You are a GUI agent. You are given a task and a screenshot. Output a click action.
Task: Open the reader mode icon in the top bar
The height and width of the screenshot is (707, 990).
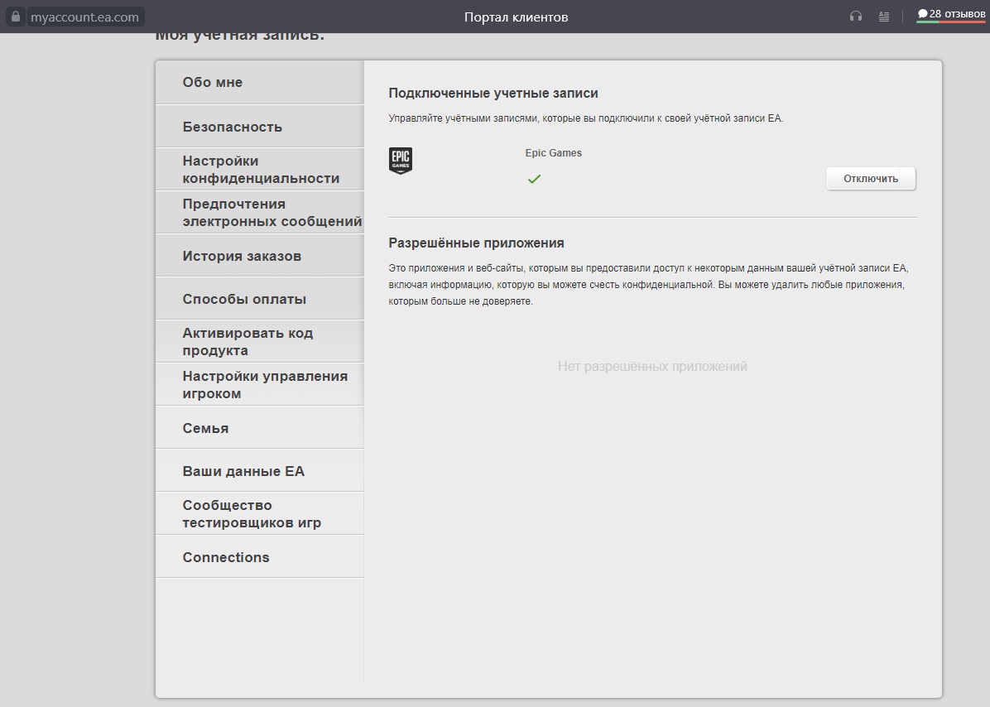tap(884, 17)
